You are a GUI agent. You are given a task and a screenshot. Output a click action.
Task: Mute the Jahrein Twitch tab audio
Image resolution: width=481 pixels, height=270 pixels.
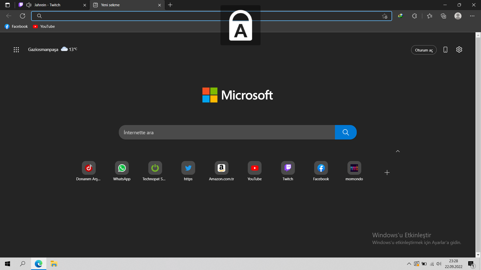click(x=29, y=5)
